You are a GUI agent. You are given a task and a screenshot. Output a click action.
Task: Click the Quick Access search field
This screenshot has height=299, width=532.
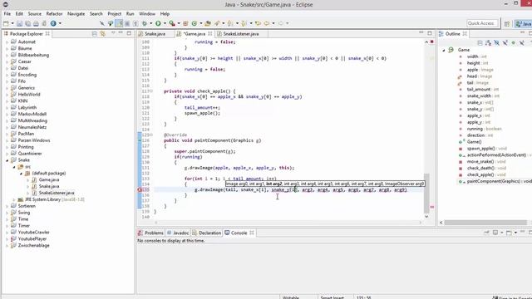pyautogui.click(x=481, y=23)
